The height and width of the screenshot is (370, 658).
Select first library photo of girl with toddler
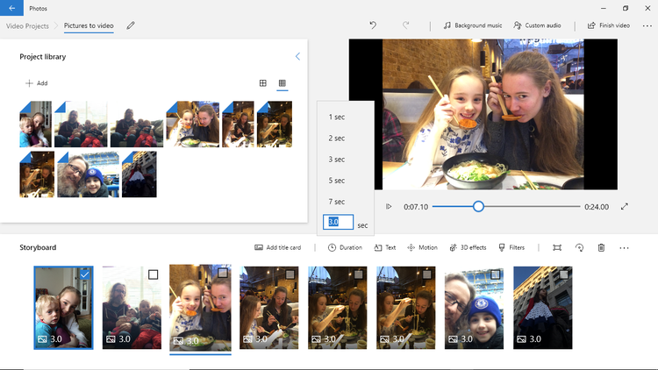tap(36, 125)
